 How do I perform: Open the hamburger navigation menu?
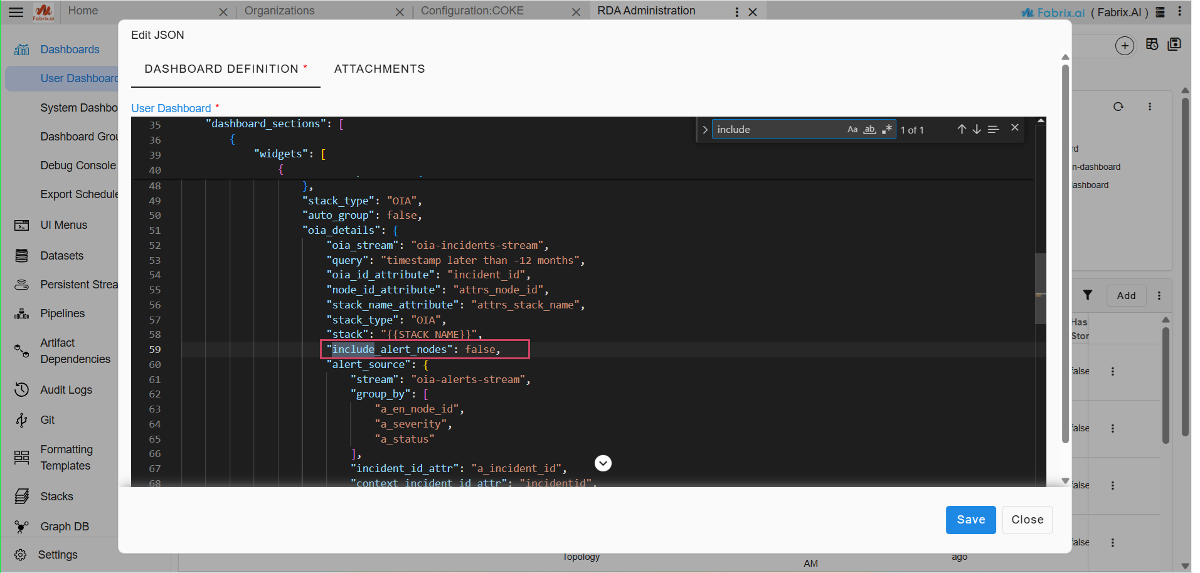tap(16, 11)
